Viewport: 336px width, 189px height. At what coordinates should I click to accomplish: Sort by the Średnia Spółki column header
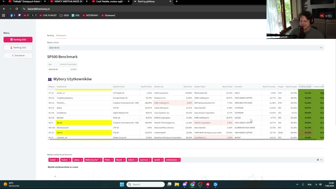click(305, 87)
